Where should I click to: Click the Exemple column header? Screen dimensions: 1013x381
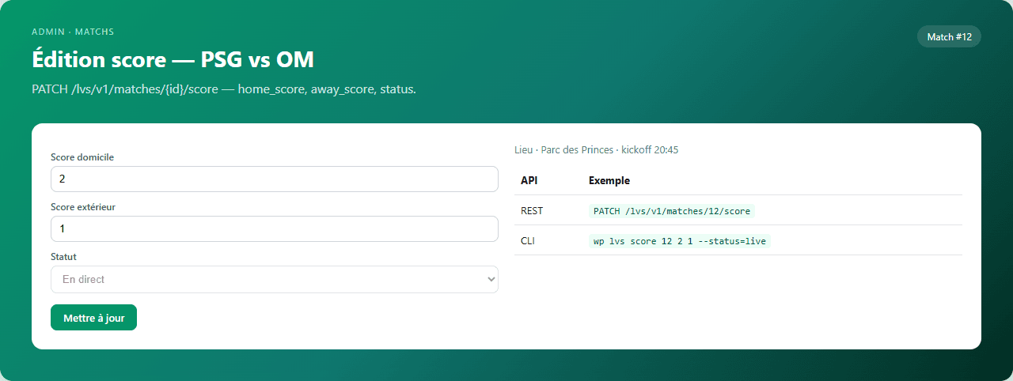click(x=609, y=180)
